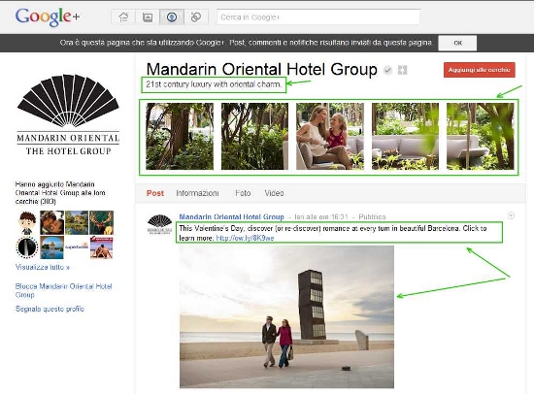Click the page title 'Mandarin Oriental Hotel Group'
The height and width of the screenshot is (394, 534).
click(262, 70)
